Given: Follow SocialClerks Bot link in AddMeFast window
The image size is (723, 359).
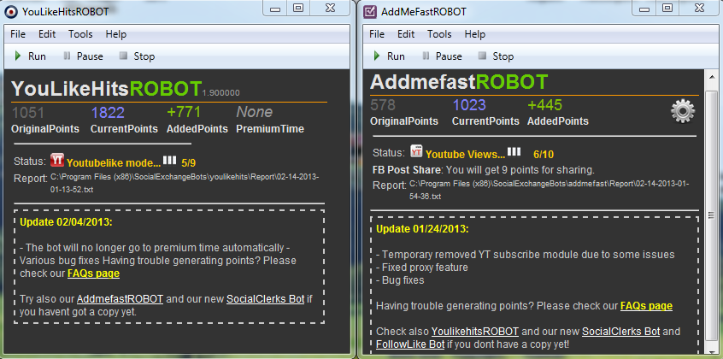Looking at the screenshot, I should point(621,332).
